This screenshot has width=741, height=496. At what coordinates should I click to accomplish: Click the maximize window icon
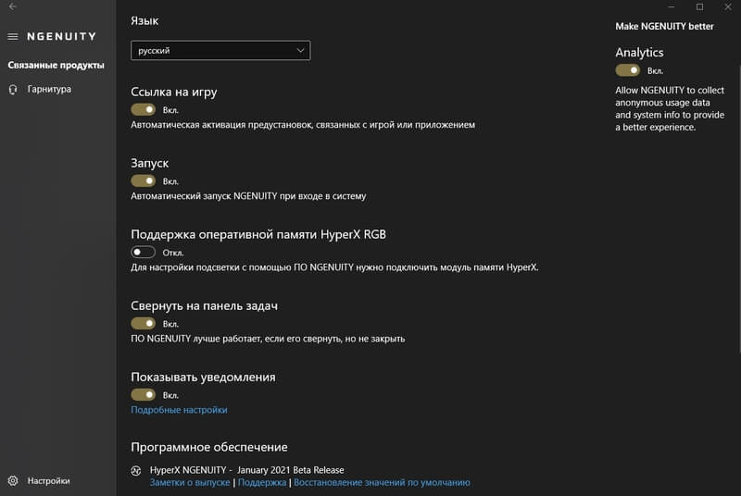click(x=700, y=6)
